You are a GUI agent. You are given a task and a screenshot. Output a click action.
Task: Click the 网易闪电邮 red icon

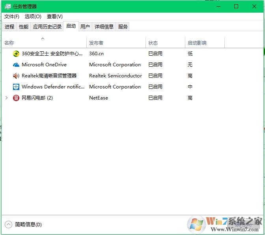[x=16, y=98]
